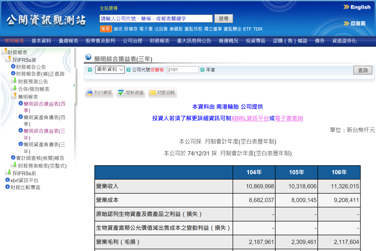Click the sidebar collapse arrow handle
This screenshot has height=251, width=376.
coord(74,85)
